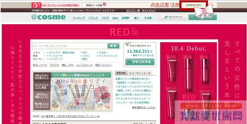The width and height of the screenshot is (247, 124).
Task: Expand the お買物 dropdown menu
Action: pyautogui.click(x=126, y=18)
